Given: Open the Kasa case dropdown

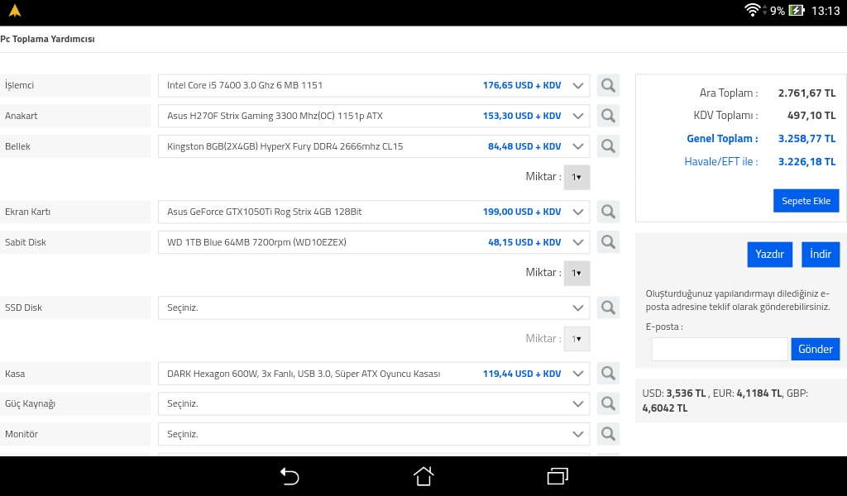Looking at the screenshot, I should tap(374, 374).
